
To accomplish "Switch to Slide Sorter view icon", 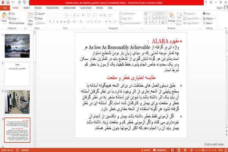I will pos(179,150).
